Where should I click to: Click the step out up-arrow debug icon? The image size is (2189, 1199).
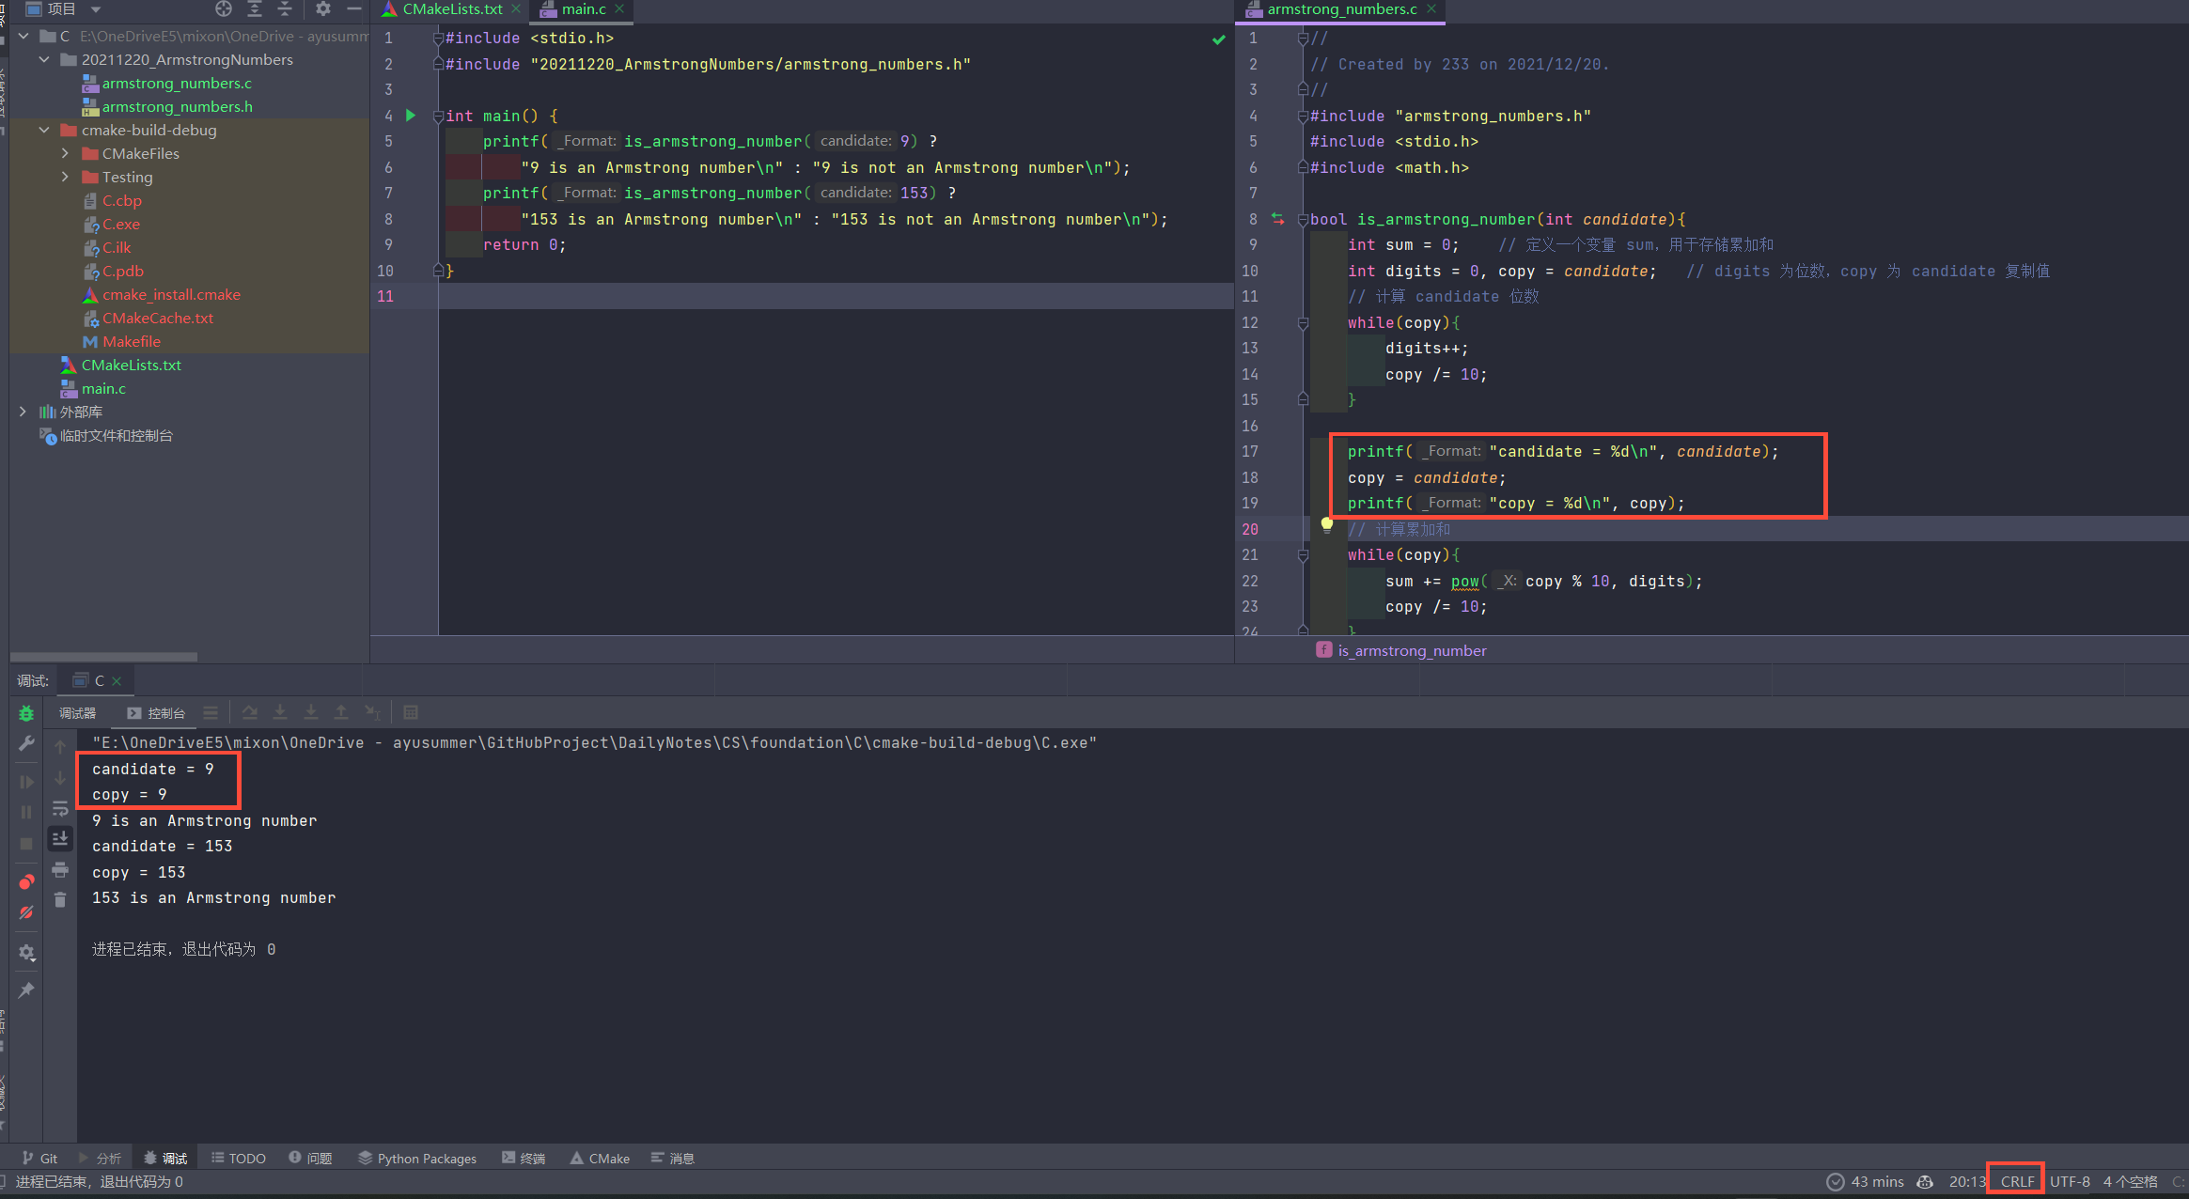click(x=341, y=713)
